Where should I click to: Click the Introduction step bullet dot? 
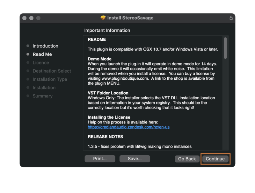(x=28, y=46)
